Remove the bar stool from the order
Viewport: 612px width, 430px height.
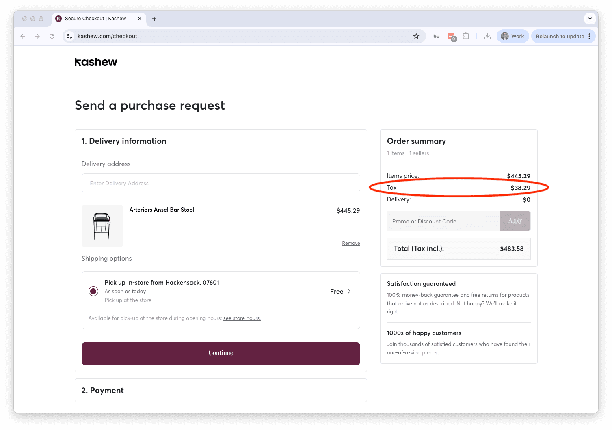[x=351, y=243]
